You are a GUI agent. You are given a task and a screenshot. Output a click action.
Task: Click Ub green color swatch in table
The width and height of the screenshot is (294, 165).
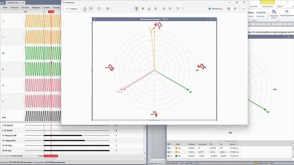[x=176, y=156]
